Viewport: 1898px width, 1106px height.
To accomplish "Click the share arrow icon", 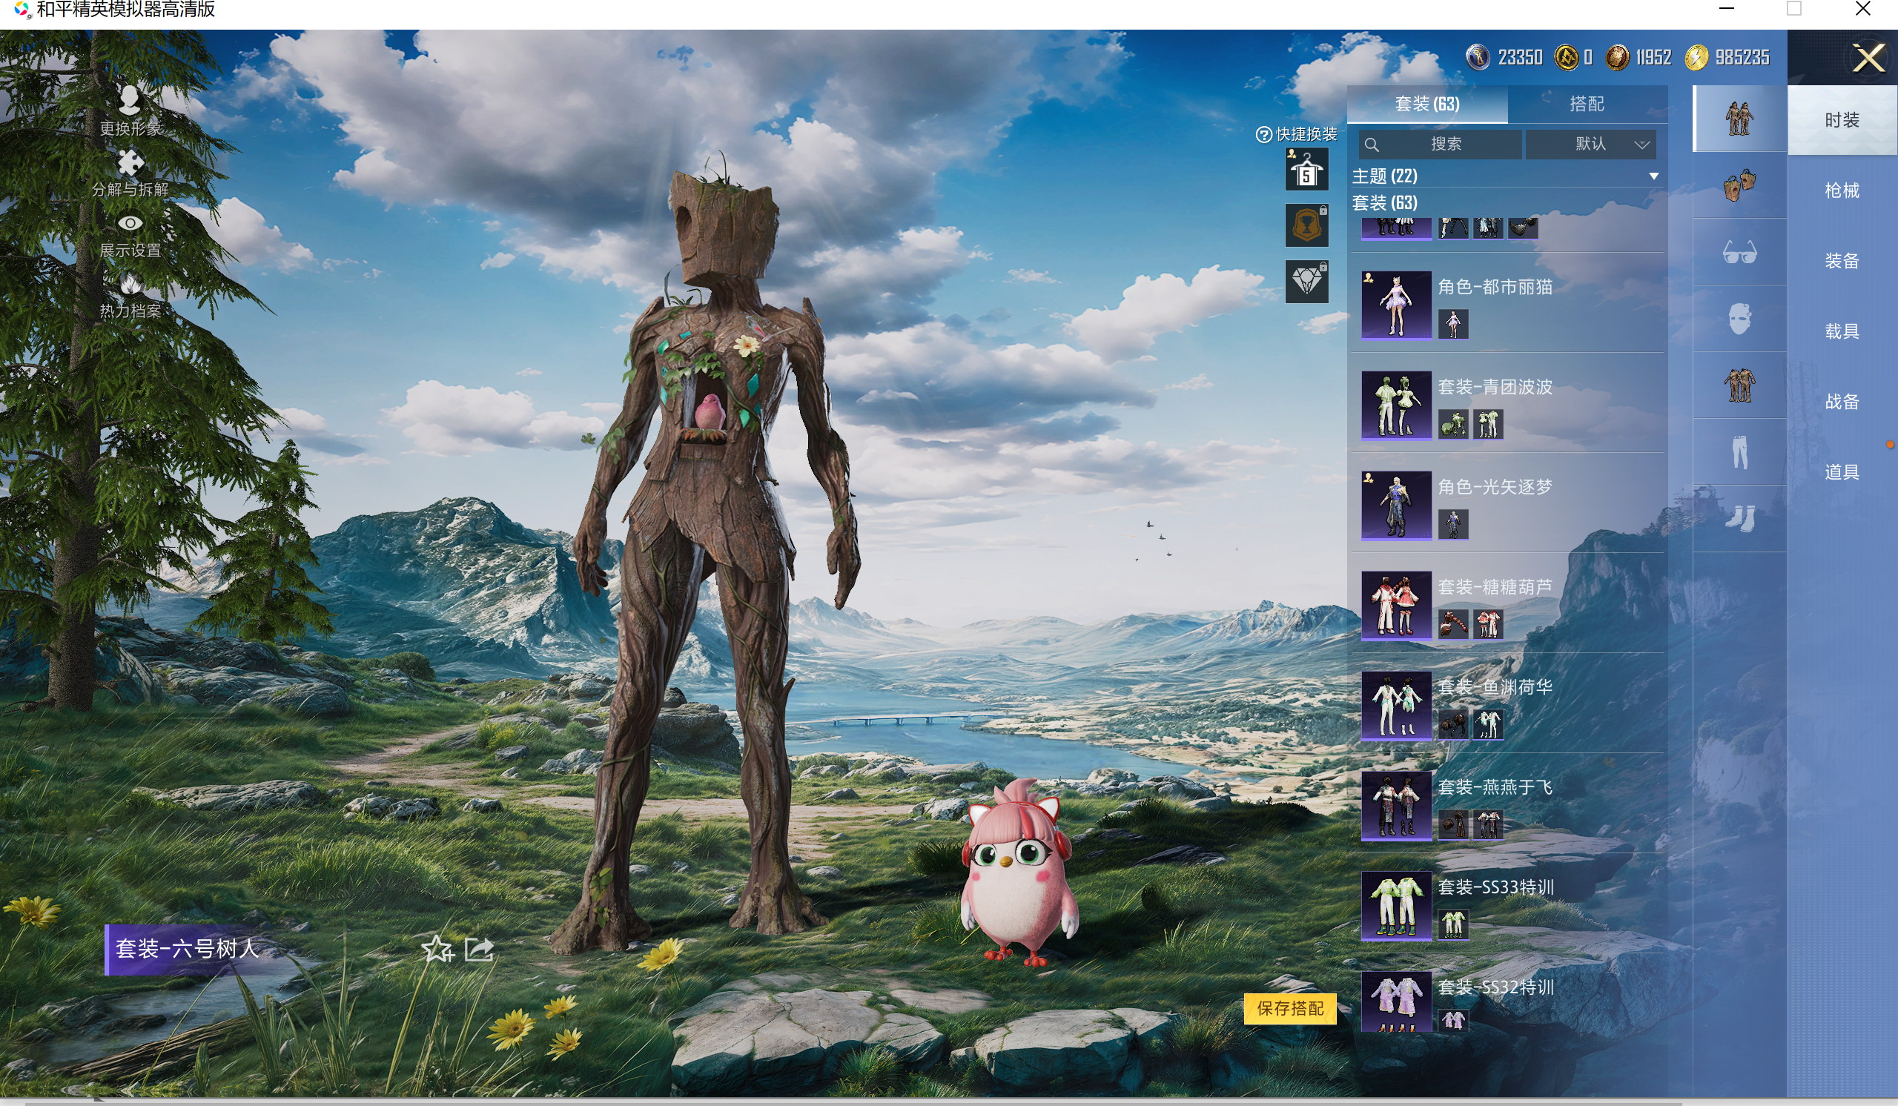I will (479, 949).
